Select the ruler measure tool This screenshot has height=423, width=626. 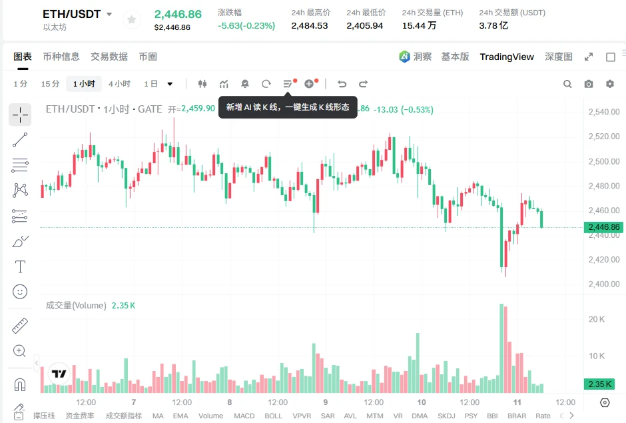pyautogui.click(x=20, y=326)
